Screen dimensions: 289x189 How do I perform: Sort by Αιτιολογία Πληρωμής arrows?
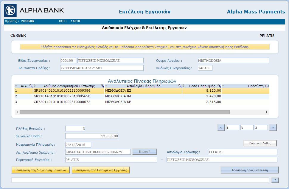(106, 86)
